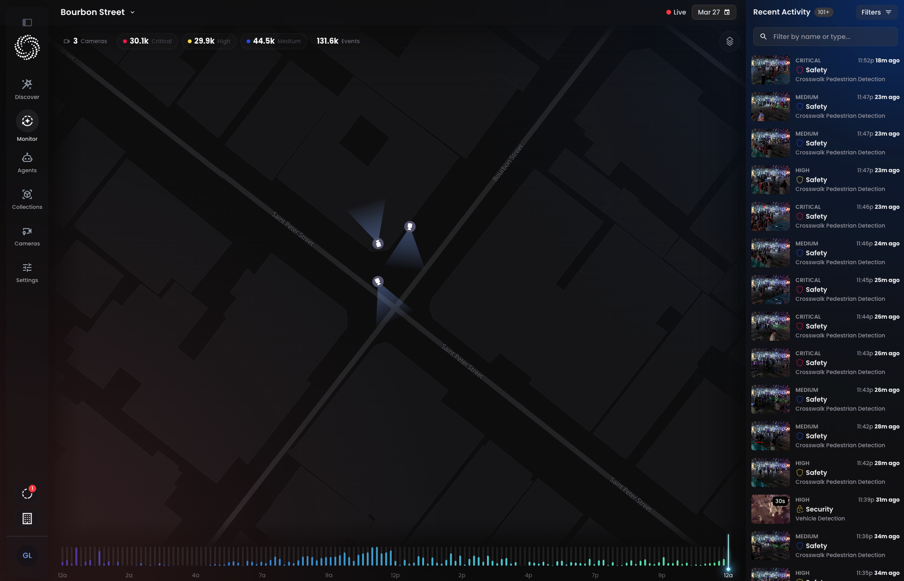Image resolution: width=904 pixels, height=581 pixels.
Task: Open the map layers button
Action: (x=729, y=41)
